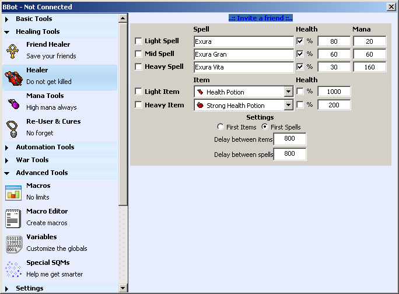Click the Macro Editor notepad icon
The width and height of the screenshot is (399, 294).
pos(13,218)
